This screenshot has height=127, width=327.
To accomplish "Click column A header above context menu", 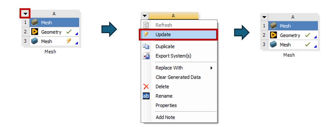I will (173, 16).
